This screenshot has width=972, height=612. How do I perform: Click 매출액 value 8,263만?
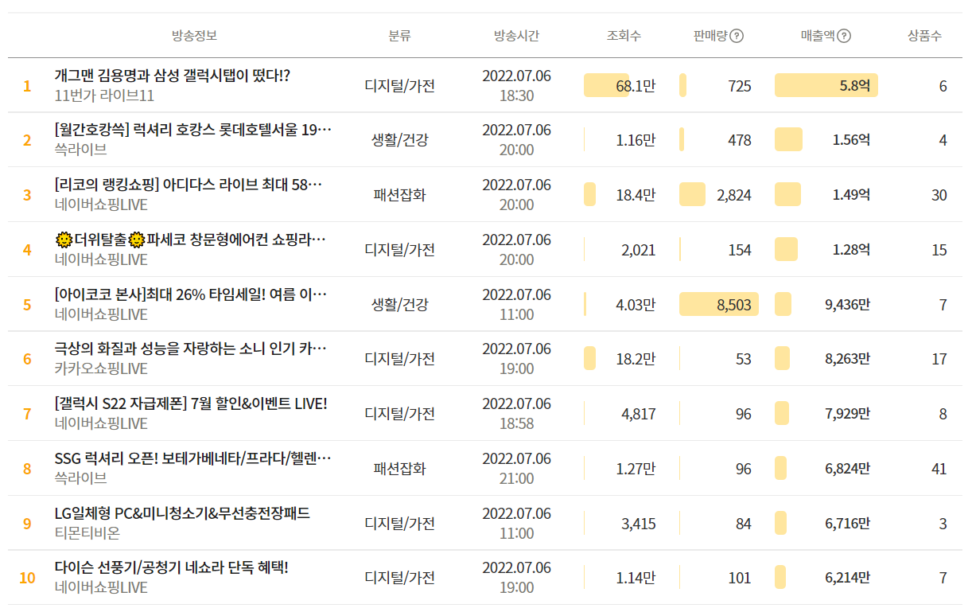[848, 359]
